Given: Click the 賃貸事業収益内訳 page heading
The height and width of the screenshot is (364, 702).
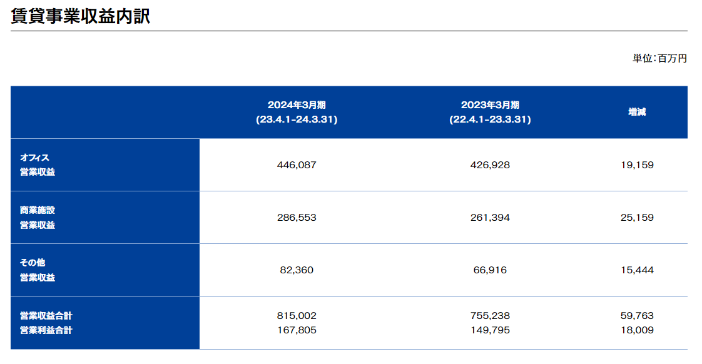Looking at the screenshot, I should point(81,16).
